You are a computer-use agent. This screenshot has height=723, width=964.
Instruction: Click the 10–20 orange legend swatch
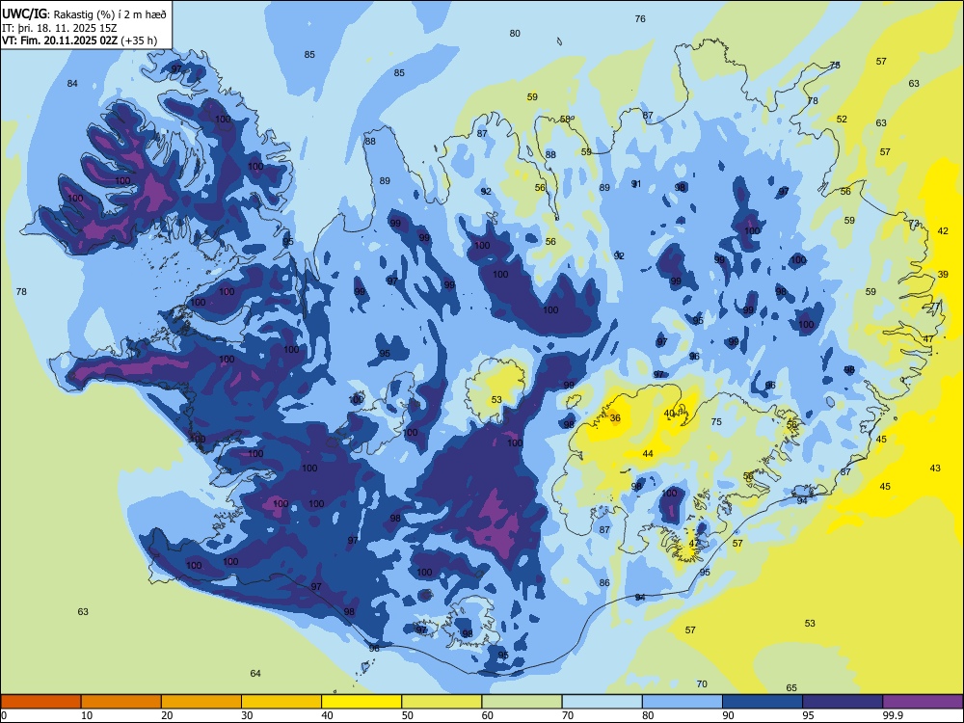121,702
